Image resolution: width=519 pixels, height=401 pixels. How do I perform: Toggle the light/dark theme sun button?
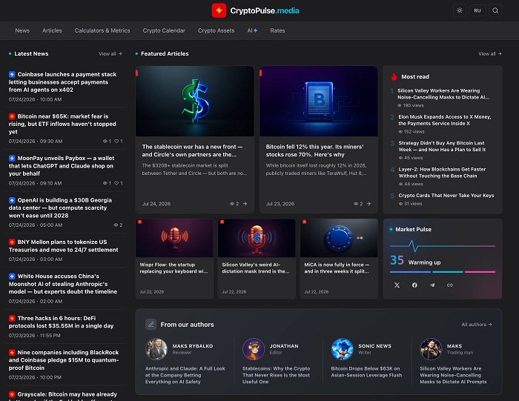(460, 10)
